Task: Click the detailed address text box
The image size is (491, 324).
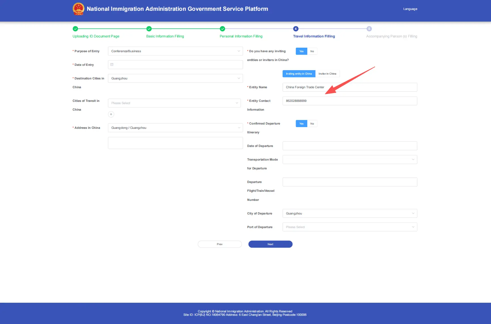Action: tap(175, 143)
